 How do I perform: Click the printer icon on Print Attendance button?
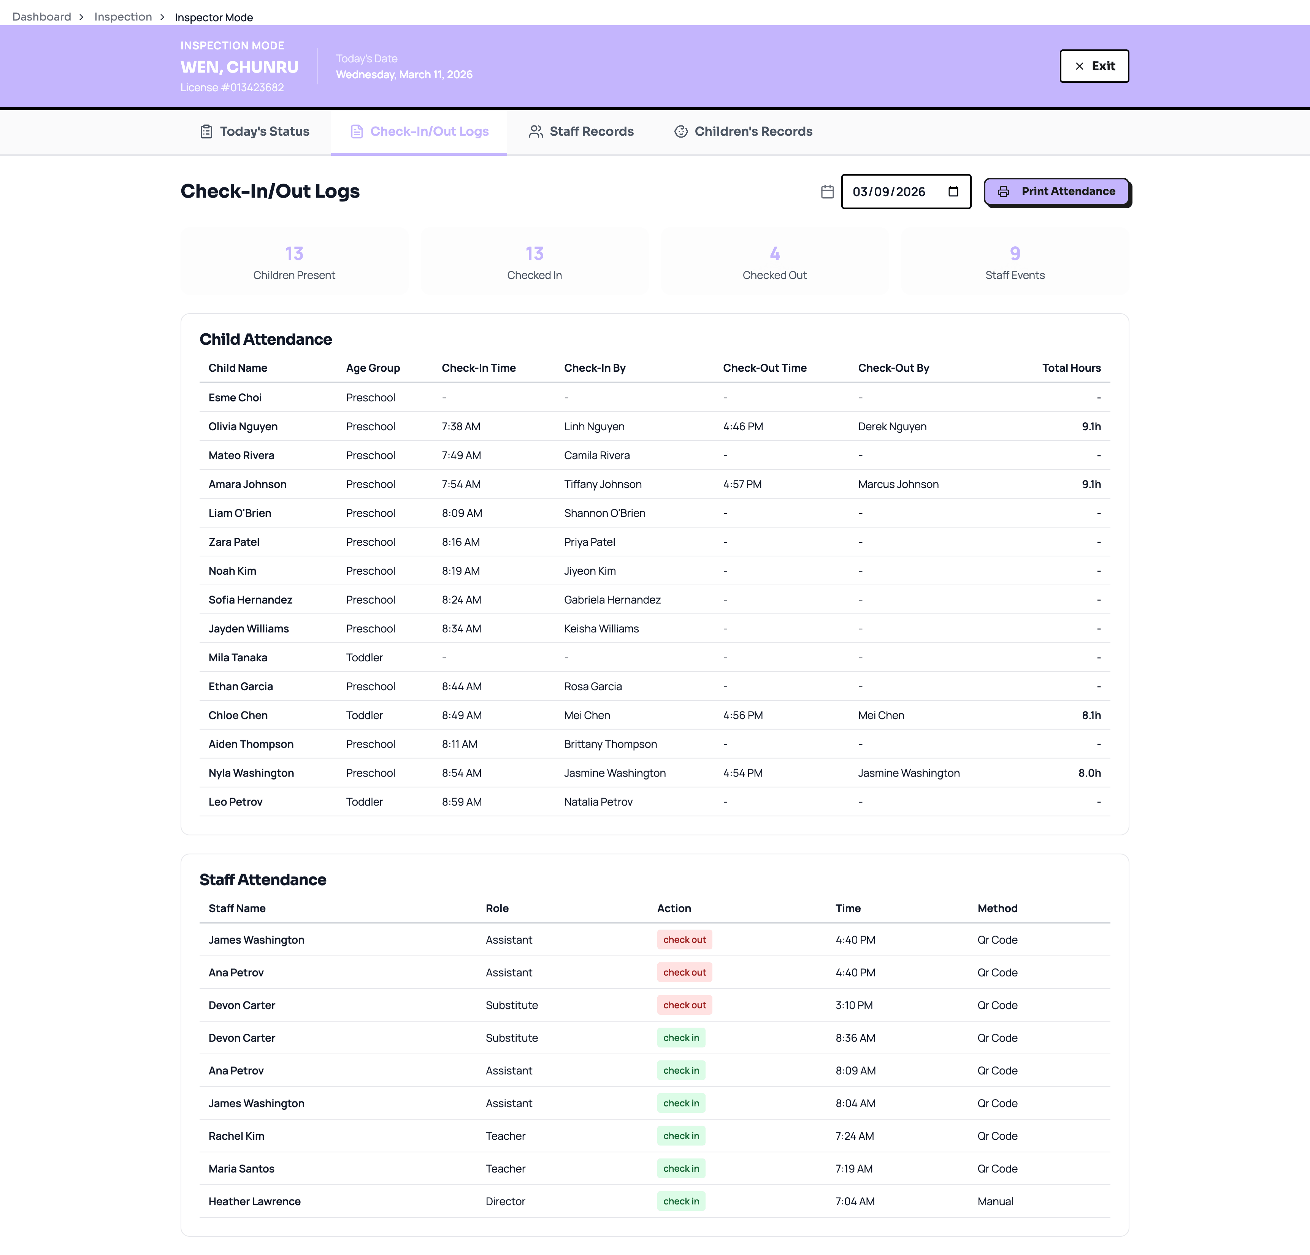click(1003, 191)
